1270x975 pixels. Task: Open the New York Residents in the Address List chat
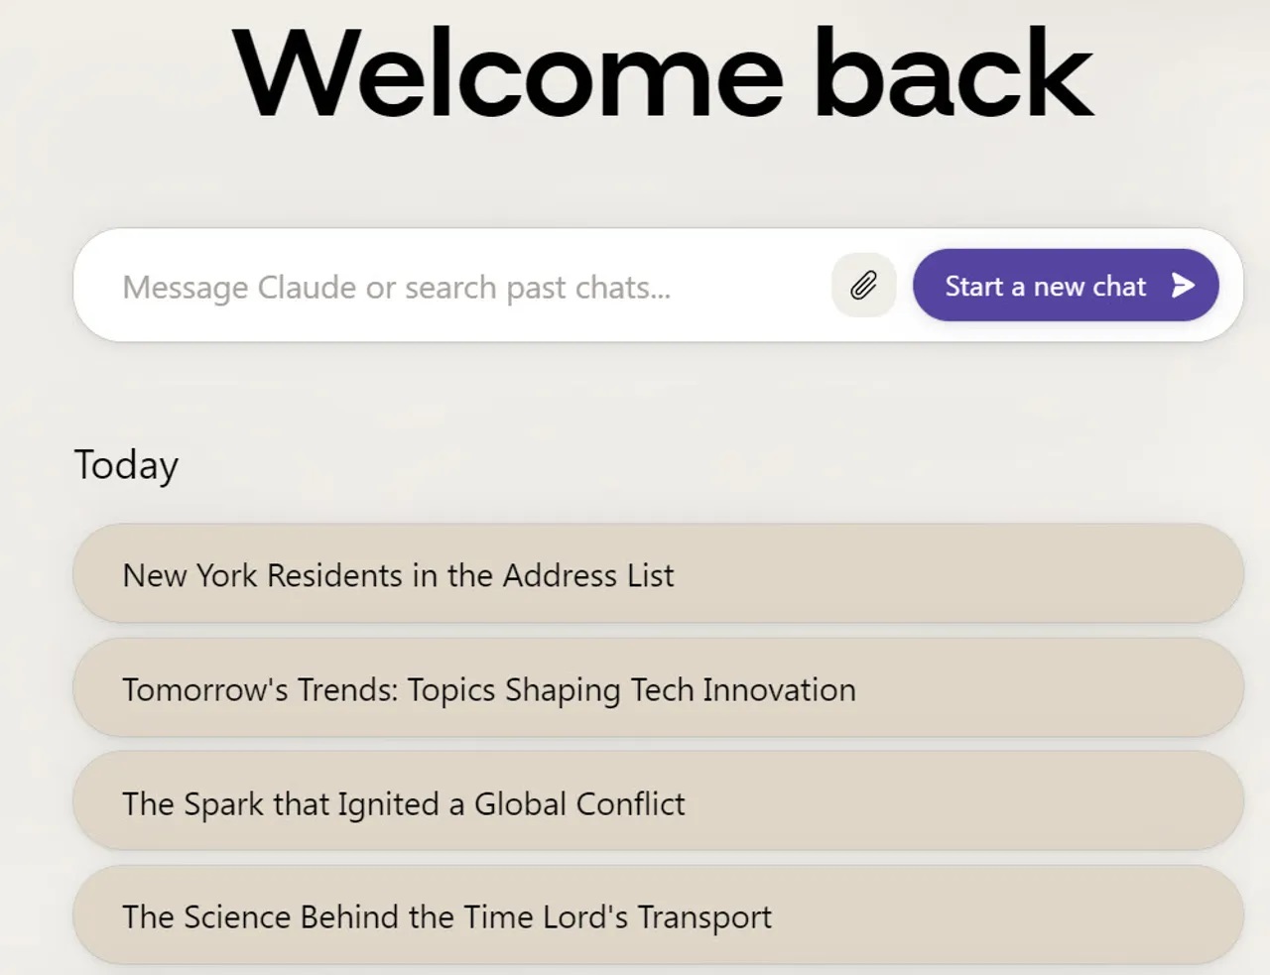658,574
